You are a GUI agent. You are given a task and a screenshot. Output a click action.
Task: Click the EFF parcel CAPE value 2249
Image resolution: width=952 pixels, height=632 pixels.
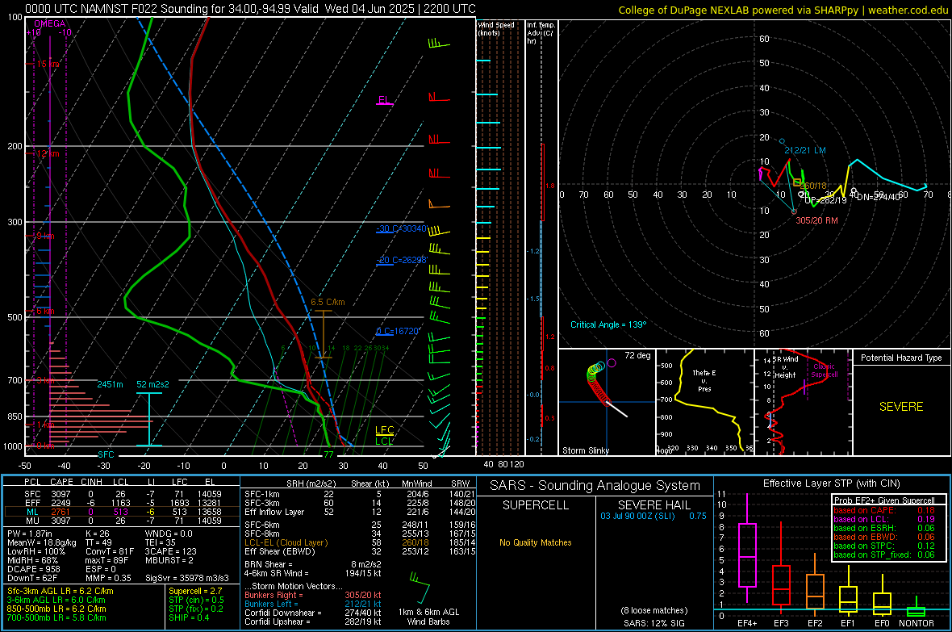pos(61,503)
